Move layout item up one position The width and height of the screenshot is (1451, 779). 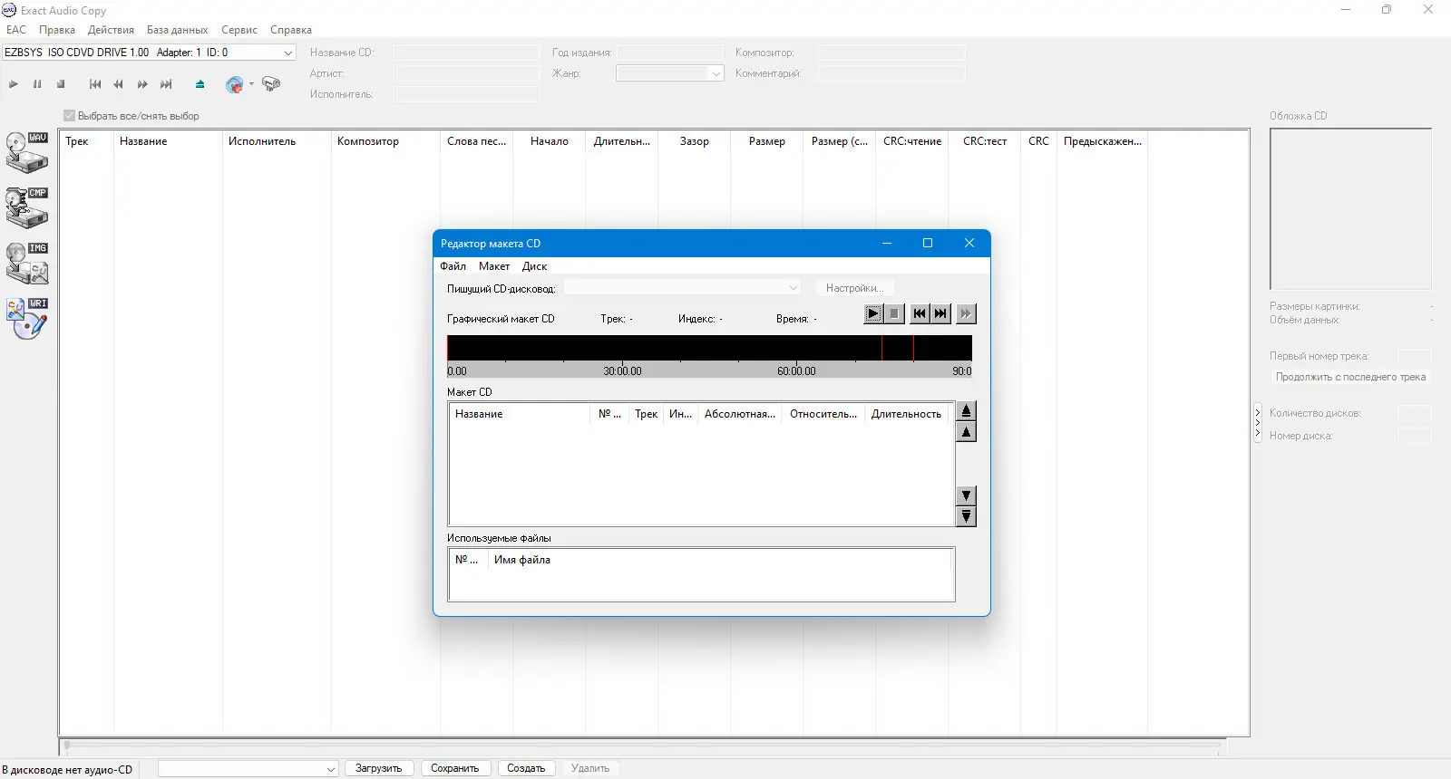(967, 432)
